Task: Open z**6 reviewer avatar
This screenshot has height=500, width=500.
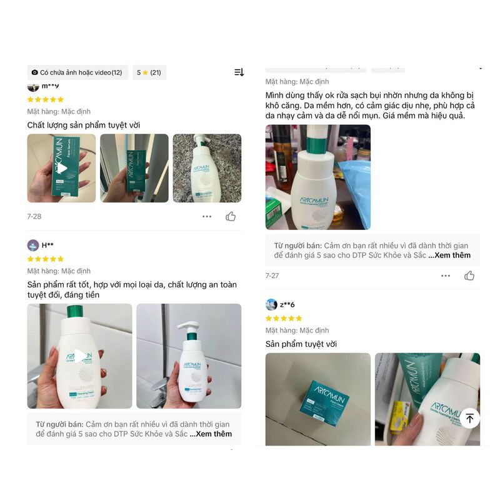Action: pyautogui.click(x=271, y=304)
